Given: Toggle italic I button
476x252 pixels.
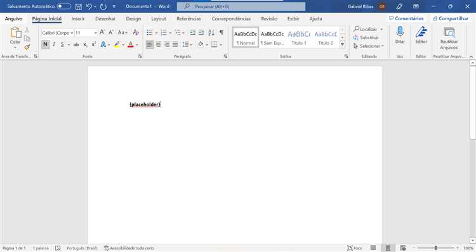Looking at the screenshot, I should (x=54, y=44).
